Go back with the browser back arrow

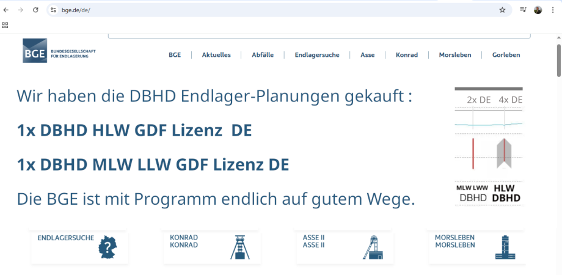click(6, 10)
